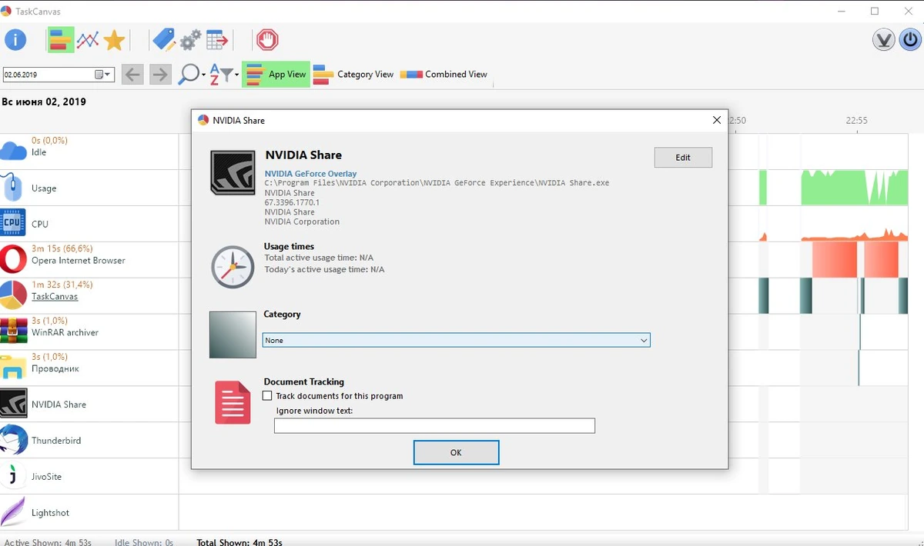Click NVIDIA Share icon in app list
This screenshot has height=546, width=924.
[x=13, y=404]
